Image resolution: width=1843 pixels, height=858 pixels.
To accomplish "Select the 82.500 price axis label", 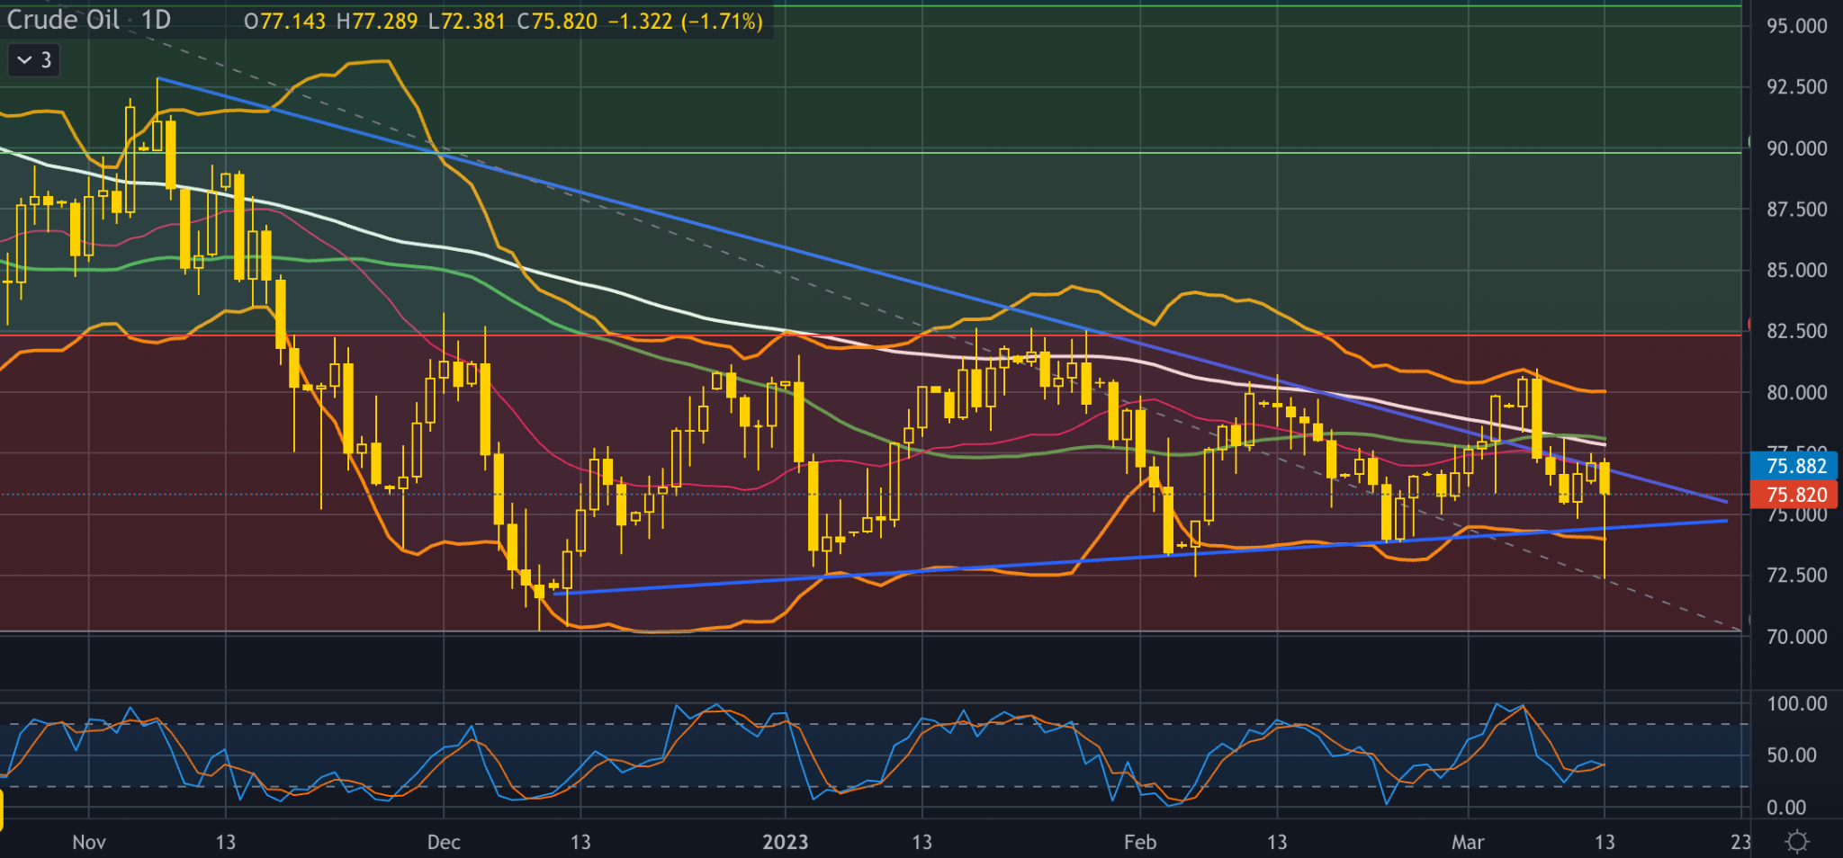I will [x=1797, y=331].
